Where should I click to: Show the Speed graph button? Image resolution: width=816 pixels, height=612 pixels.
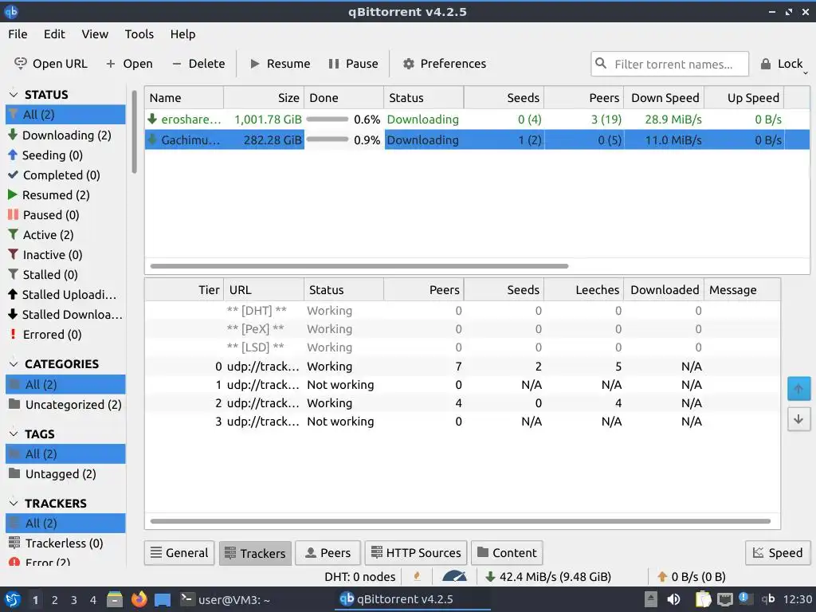click(778, 553)
